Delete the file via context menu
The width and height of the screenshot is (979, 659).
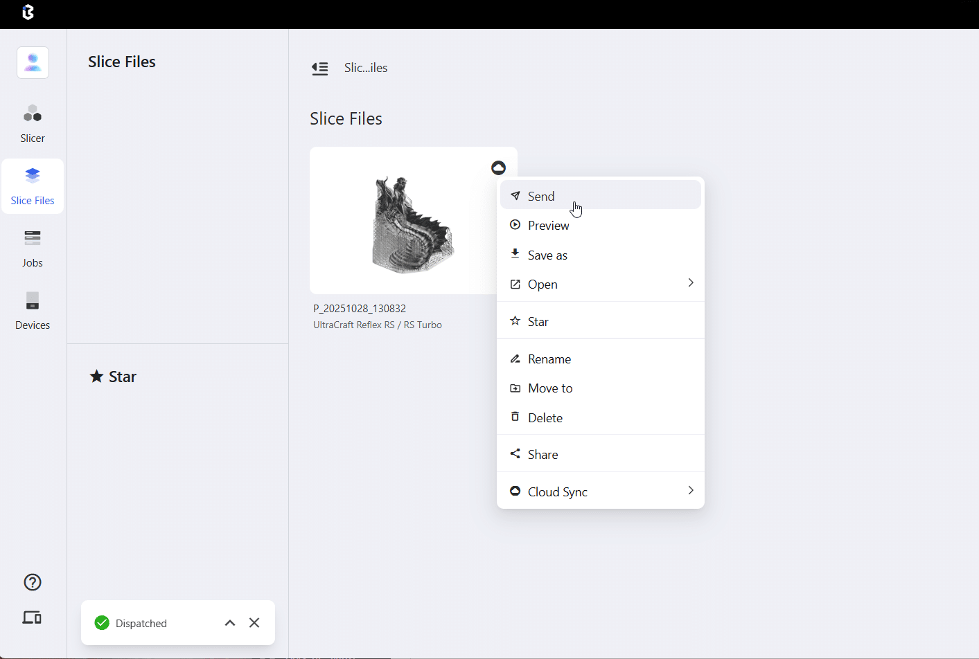click(x=545, y=418)
